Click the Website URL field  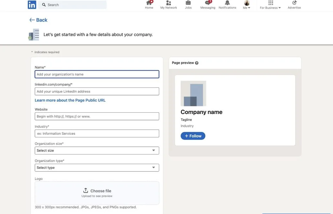tap(97, 116)
